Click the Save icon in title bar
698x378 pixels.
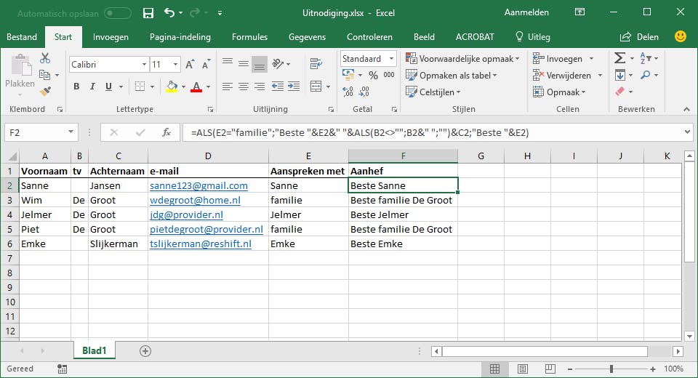[x=148, y=13]
